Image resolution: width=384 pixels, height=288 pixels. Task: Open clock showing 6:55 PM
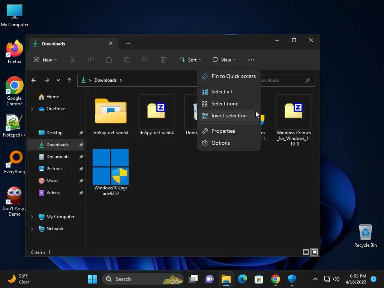tap(356, 279)
